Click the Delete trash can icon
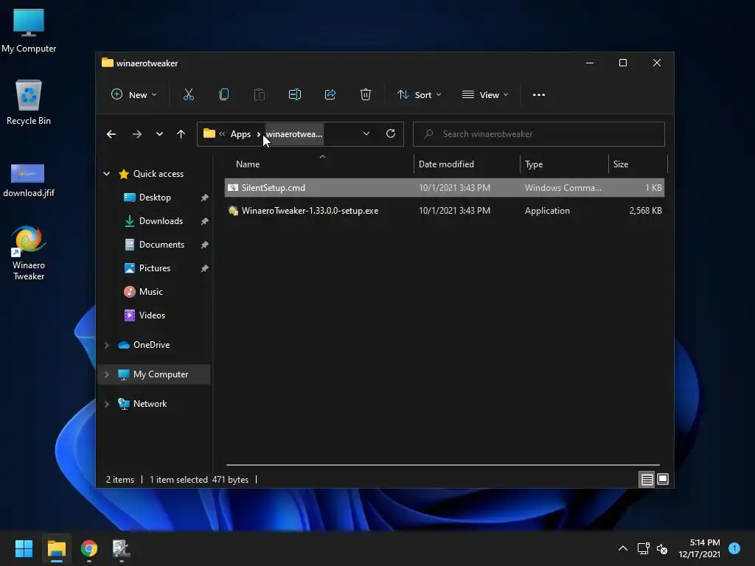Image resolution: width=755 pixels, height=566 pixels. pos(366,95)
